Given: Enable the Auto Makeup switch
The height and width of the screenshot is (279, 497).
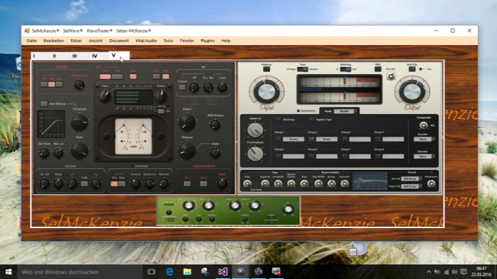Looking at the screenshot, I should (44, 104).
